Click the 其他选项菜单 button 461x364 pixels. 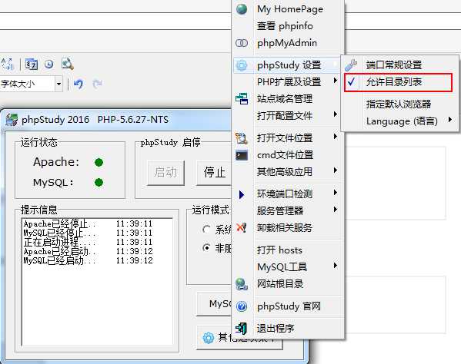(x=239, y=338)
